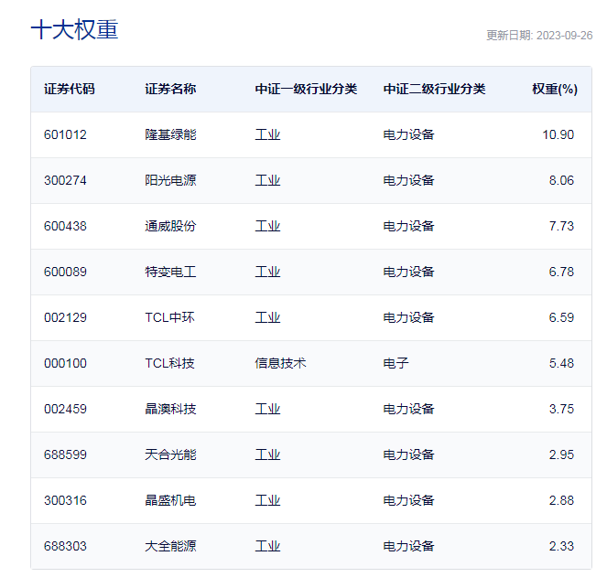Screen dimensions: 607x588
Task: Click 电力设备 in the 600089 row
Action: click(x=408, y=272)
